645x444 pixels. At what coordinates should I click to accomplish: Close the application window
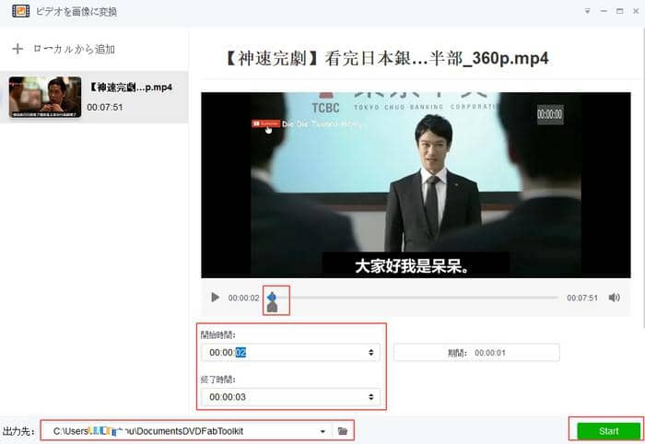click(636, 11)
